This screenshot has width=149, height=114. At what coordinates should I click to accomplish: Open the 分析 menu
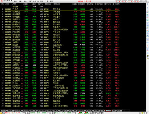point(30,1)
